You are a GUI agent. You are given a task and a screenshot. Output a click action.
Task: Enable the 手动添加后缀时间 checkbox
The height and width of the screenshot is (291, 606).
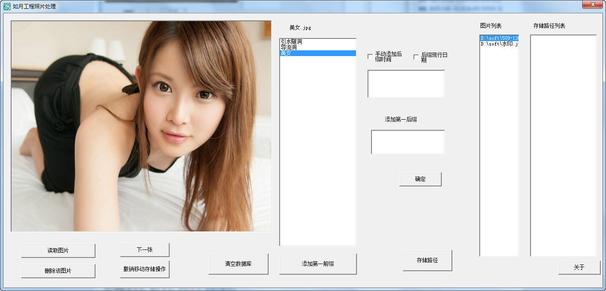370,57
